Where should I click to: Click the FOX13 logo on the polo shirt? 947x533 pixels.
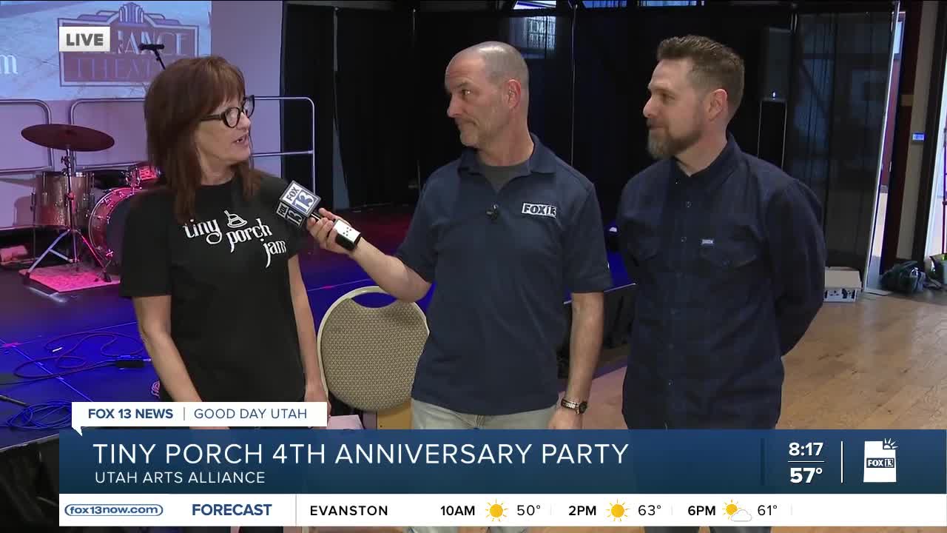539,209
